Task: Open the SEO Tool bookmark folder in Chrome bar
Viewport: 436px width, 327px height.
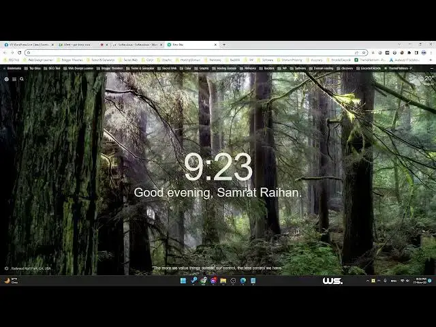Action: 12,60
